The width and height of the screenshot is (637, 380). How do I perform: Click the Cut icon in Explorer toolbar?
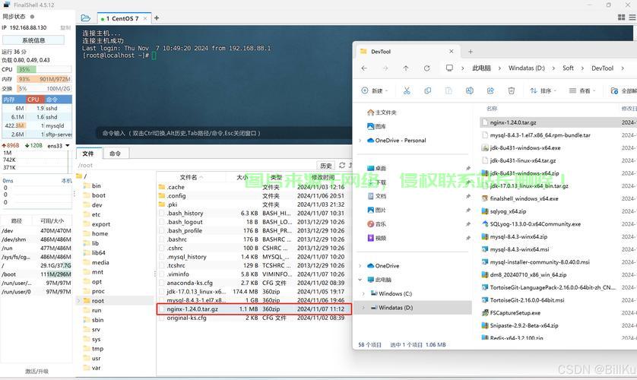click(407, 90)
